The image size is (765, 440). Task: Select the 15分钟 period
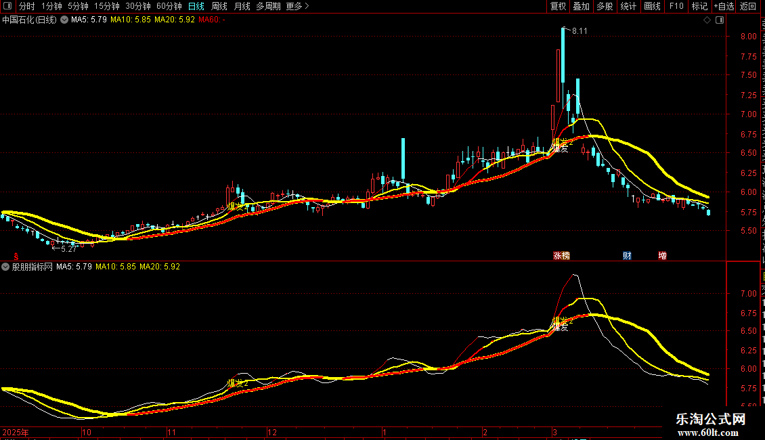coord(107,6)
